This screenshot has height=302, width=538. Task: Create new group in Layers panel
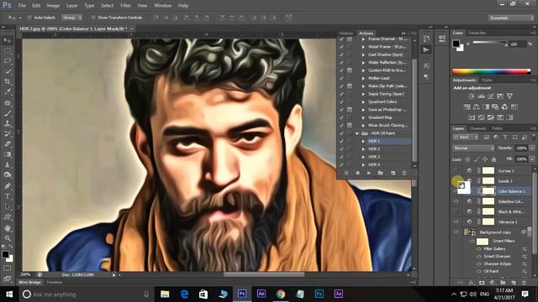(503, 283)
